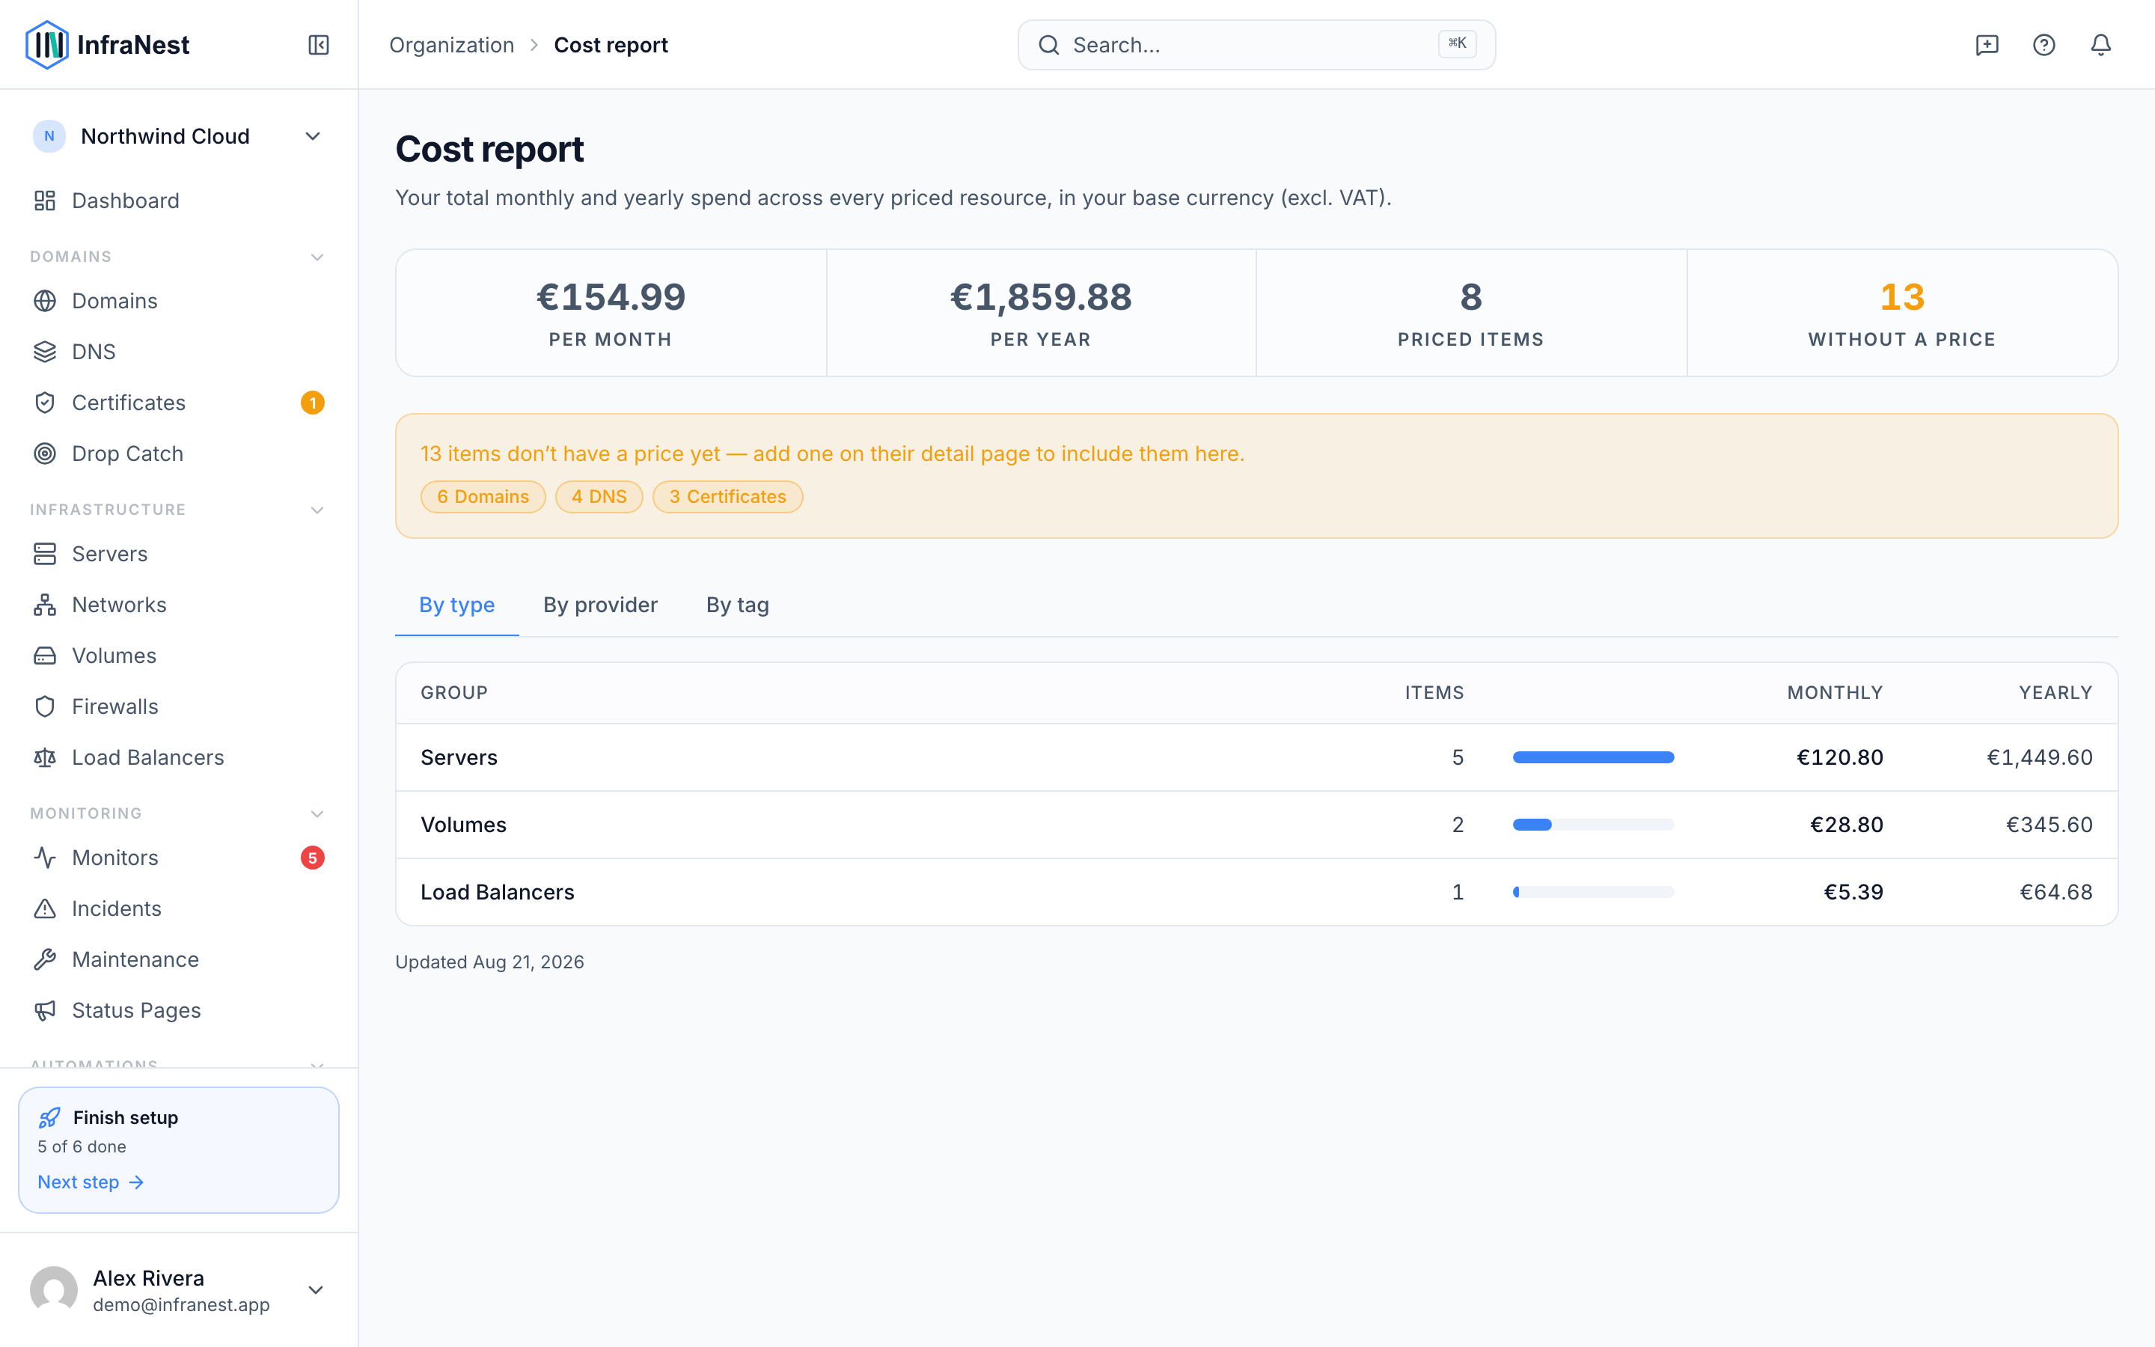
Task: Collapse the sidebar panel icon
Action: coord(319,45)
